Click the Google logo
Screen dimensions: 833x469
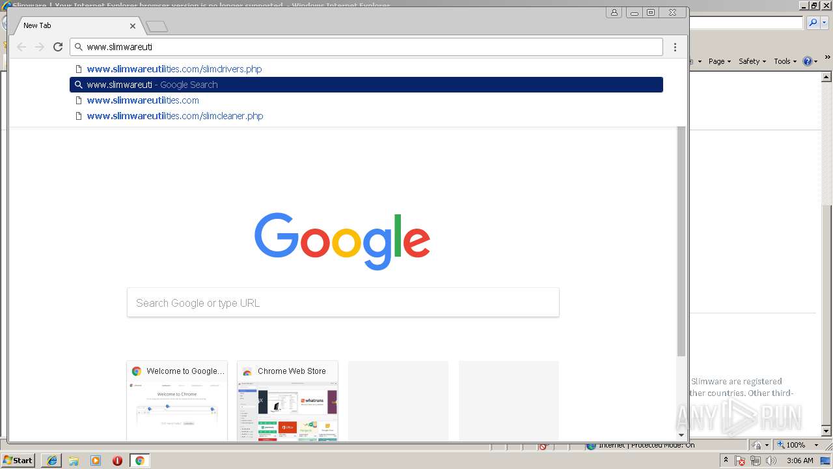coord(342,240)
